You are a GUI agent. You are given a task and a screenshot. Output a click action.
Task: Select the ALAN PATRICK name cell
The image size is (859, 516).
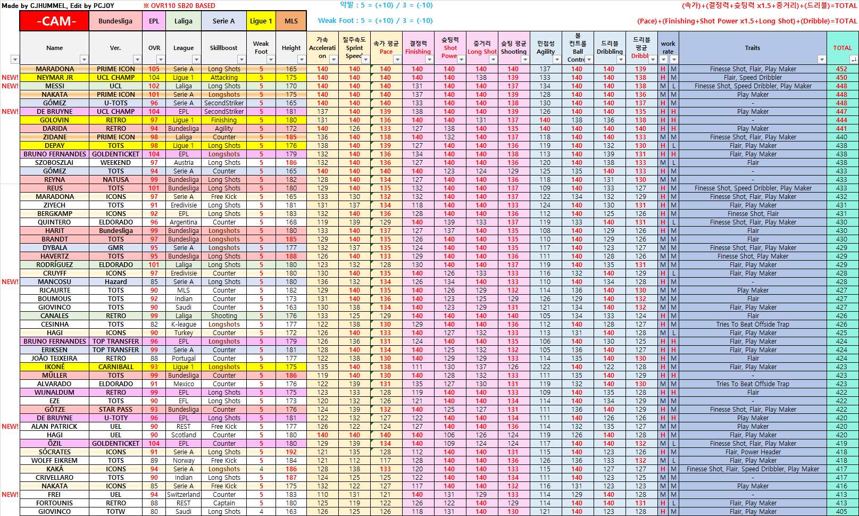click(x=54, y=427)
